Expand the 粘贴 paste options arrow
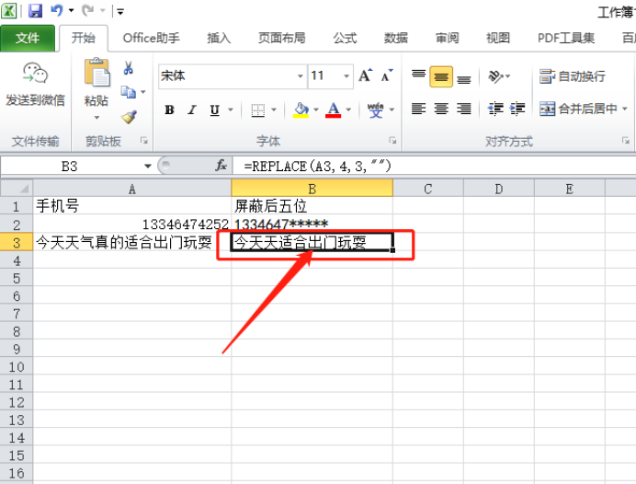Screen dimensions: 636x484 (x=97, y=118)
